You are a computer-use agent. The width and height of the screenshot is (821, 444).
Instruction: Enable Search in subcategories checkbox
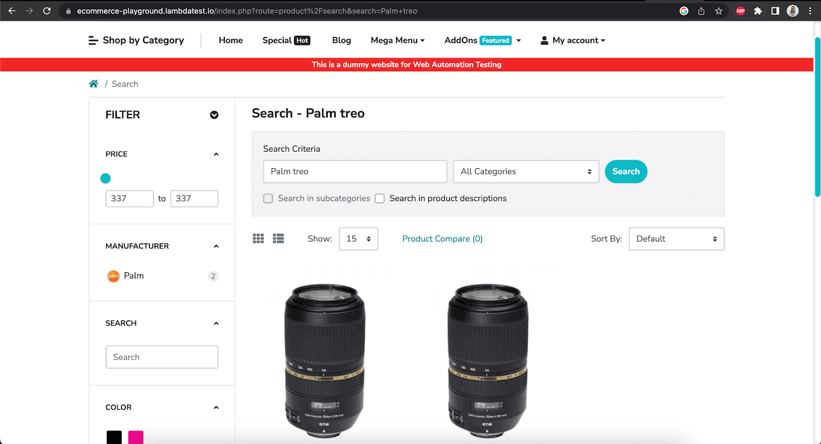point(268,198)
